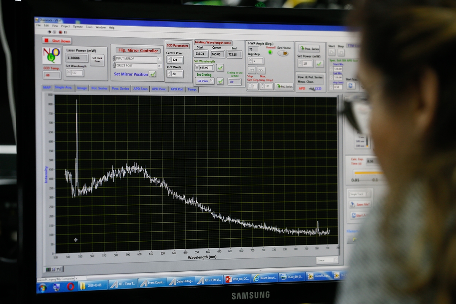Screen dimensions: 456x304
Task: Switch to the APD Pow. tab
Action: coord(159,89)
